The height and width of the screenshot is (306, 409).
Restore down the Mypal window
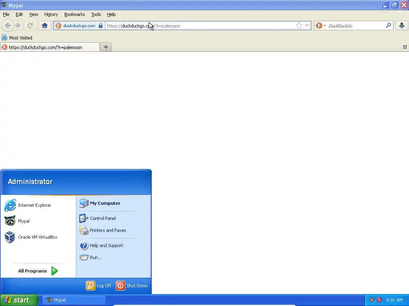(x=395, y=5)
